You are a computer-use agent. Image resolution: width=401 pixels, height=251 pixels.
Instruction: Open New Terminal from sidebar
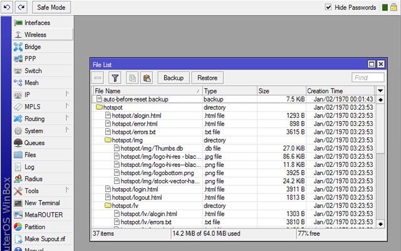pyautogui.click(x=42, y=203)
